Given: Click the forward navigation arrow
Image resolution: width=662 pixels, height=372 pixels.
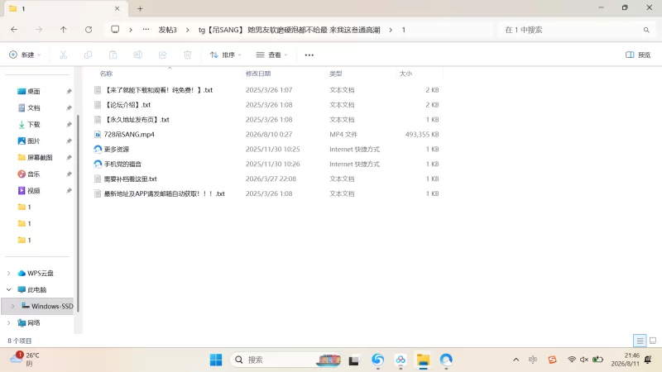Looking at the screenshot, I should click(39, 30).
